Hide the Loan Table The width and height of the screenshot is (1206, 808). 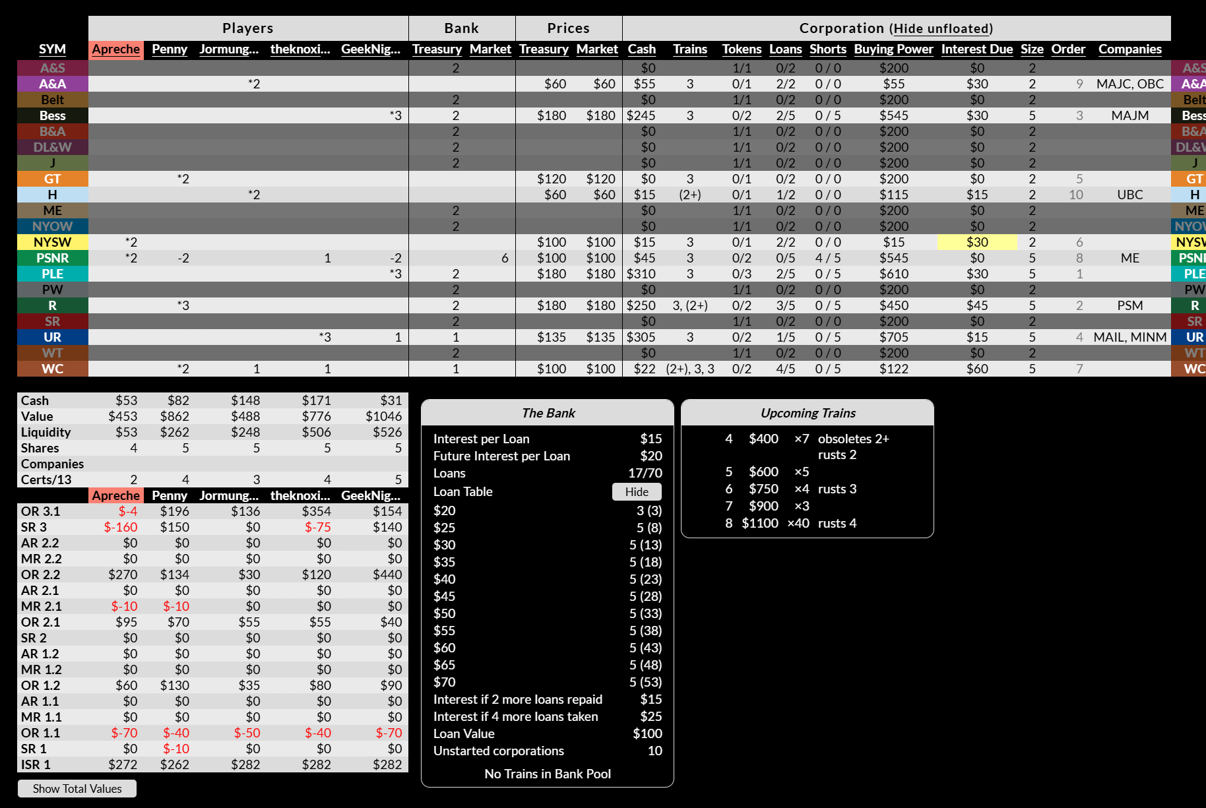[636, 492]
